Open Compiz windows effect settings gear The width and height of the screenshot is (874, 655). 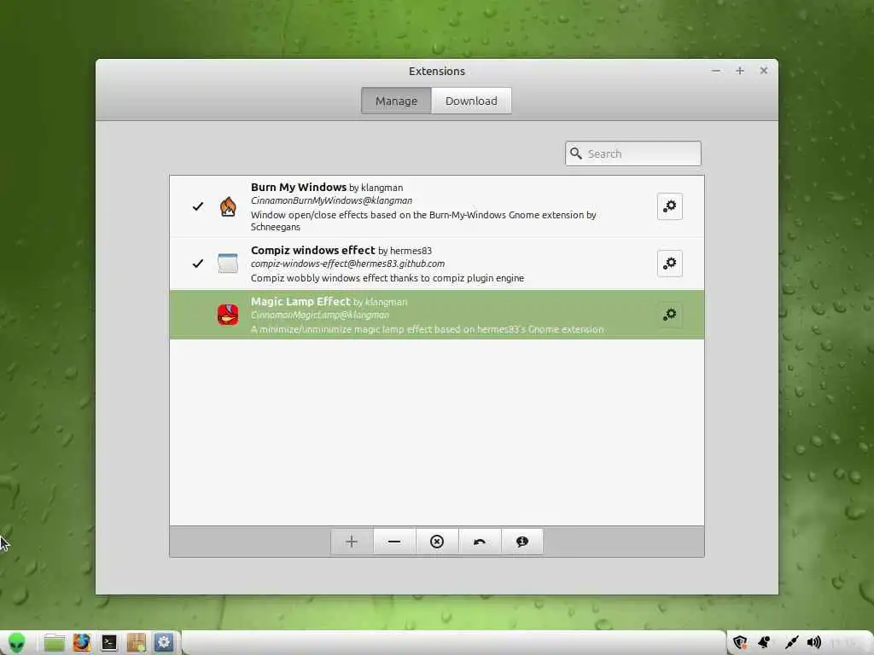pyautogui.click(x=669, y=264)
